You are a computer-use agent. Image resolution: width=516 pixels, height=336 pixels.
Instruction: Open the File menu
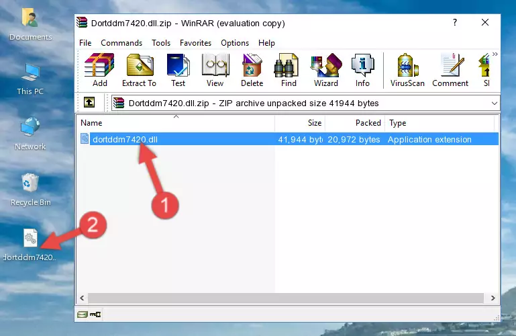pos(85,43)
